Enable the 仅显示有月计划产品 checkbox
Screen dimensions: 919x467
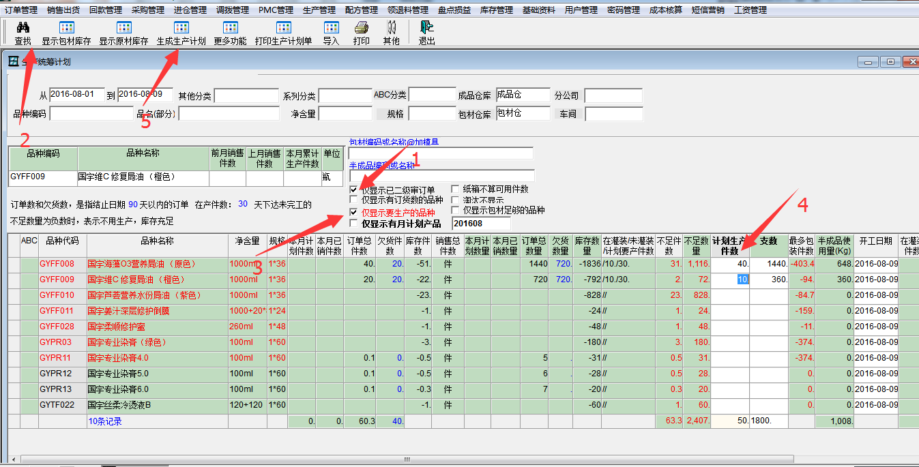pos(353,224)
